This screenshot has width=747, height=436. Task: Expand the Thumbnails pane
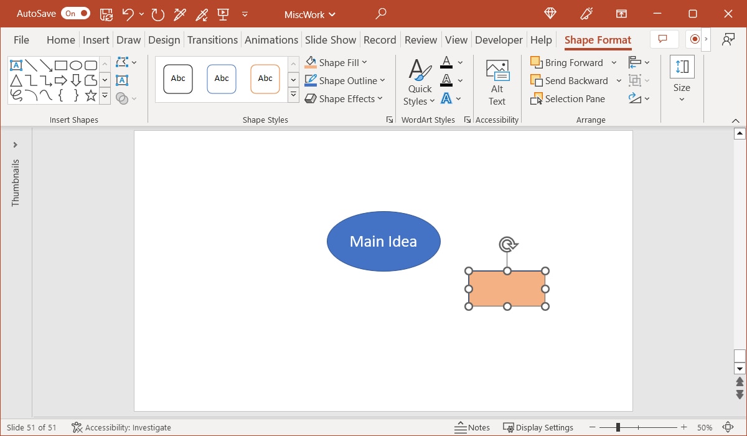(x=16, y=146)
